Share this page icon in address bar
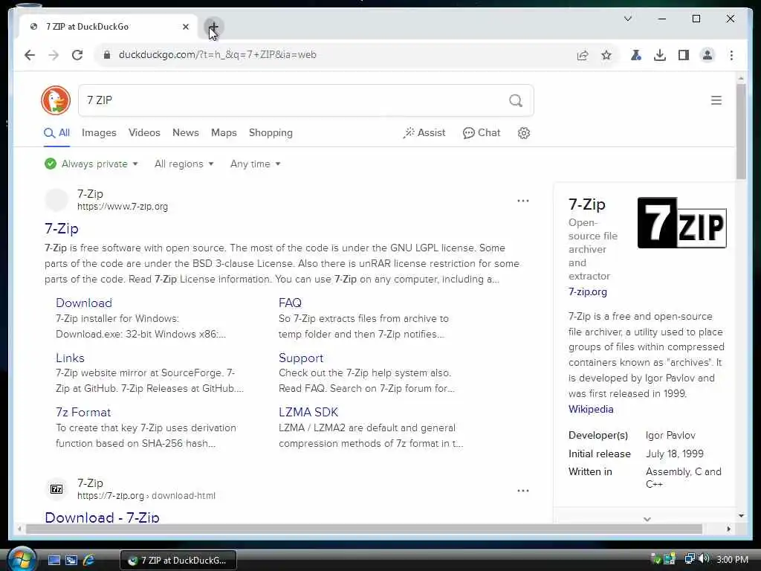The height and width of the screenshot is (571, 761). [583, 55]
